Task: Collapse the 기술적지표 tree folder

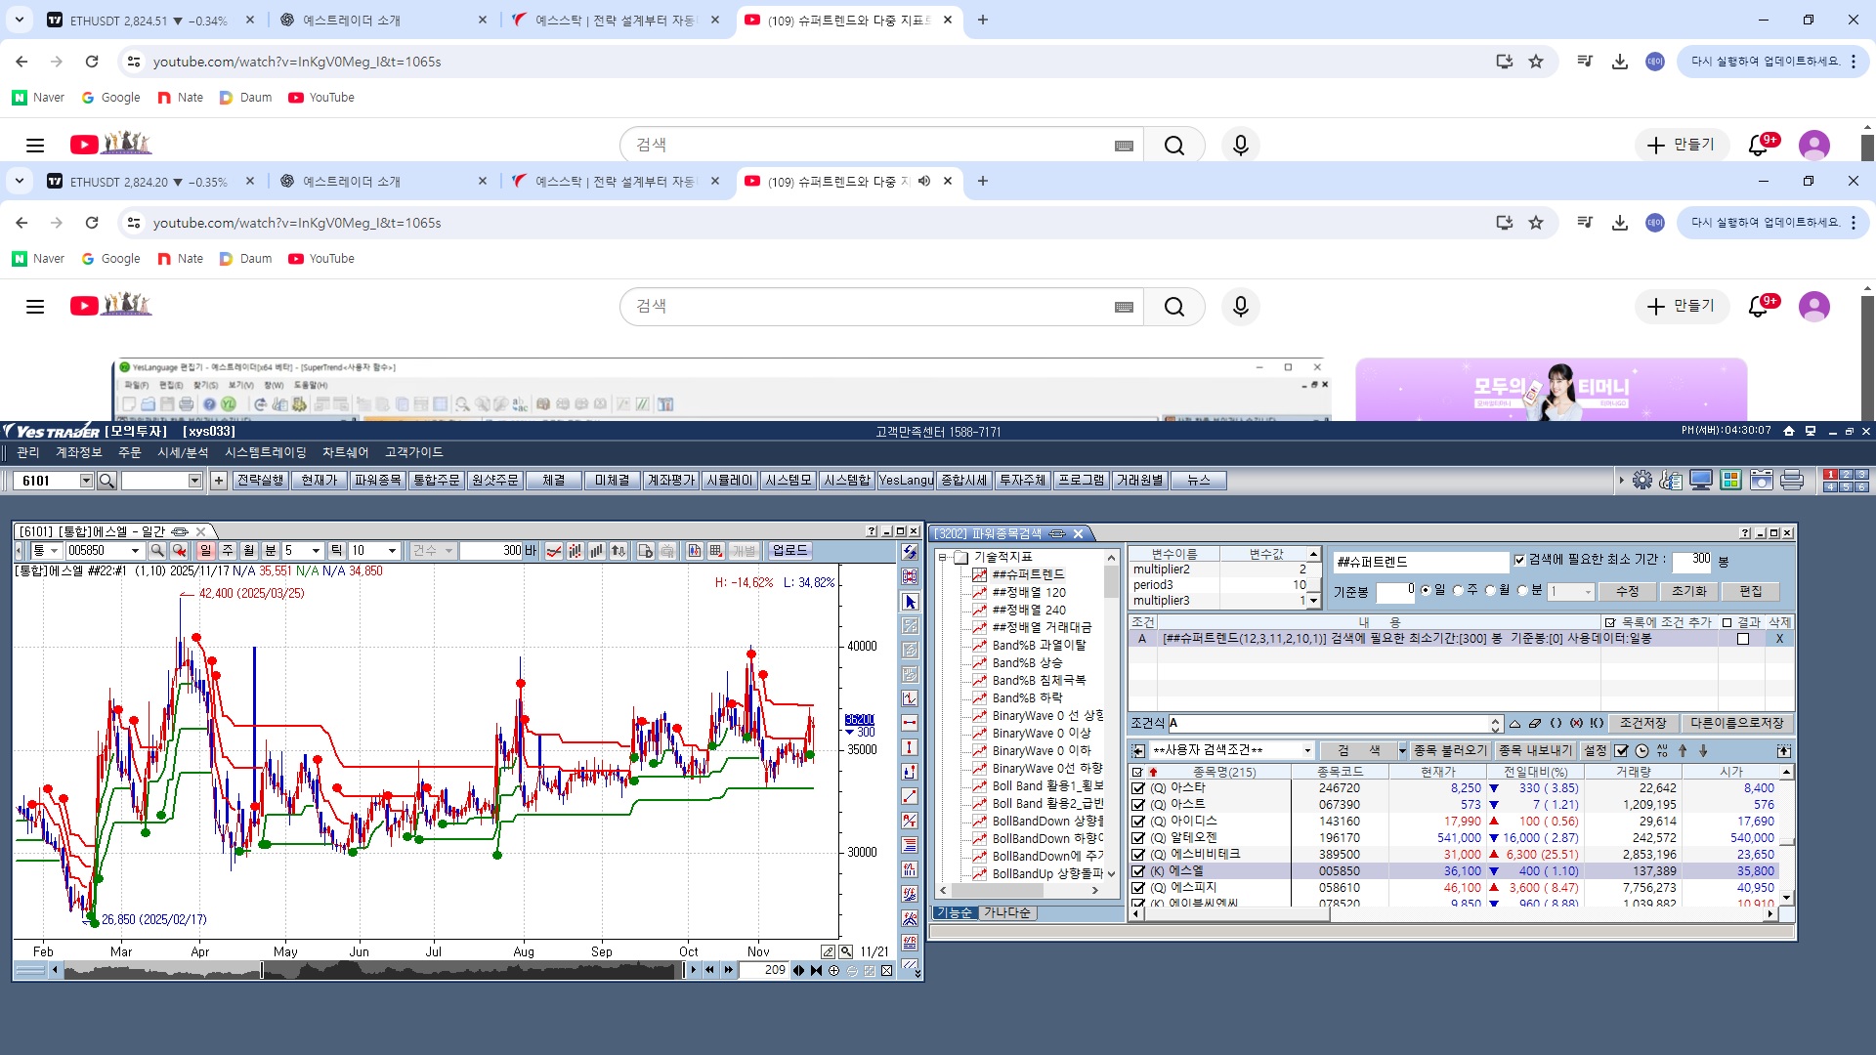Action: point(943,558)
